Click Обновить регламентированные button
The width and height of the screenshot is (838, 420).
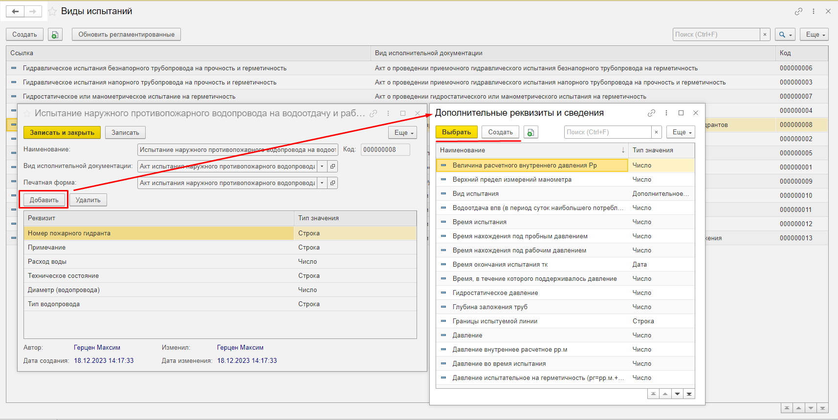(126, 35)
